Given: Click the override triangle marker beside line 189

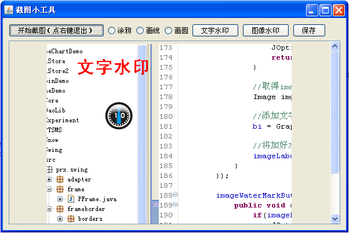Looking at the screenshot, I should pos(155,204).
